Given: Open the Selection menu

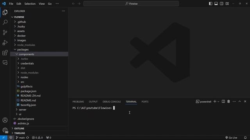Looking at the screenshot, I should tap(30, 3).
